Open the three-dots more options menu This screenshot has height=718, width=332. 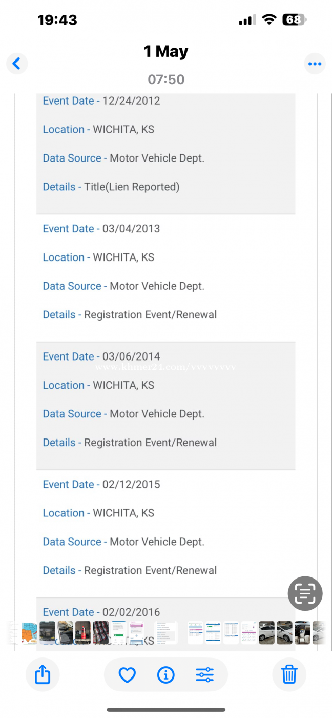point(315,64)
